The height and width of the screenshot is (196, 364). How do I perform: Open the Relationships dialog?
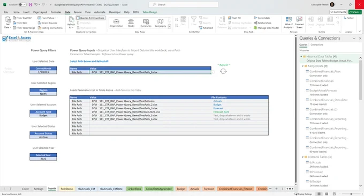coord(262,23)
